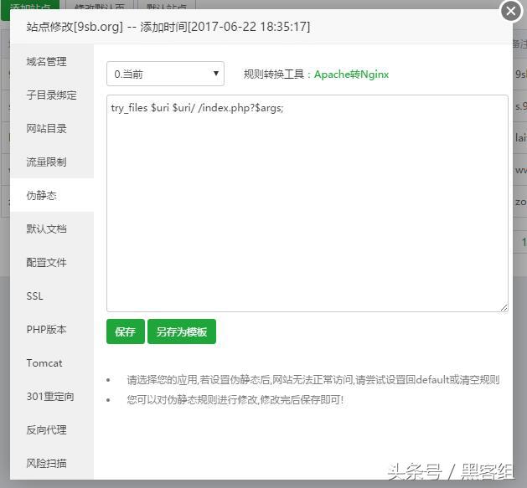527x488 pixels.
Task: Expand the 0.当前 rewrite rule dropdown
Action: (x=165, y=74)
